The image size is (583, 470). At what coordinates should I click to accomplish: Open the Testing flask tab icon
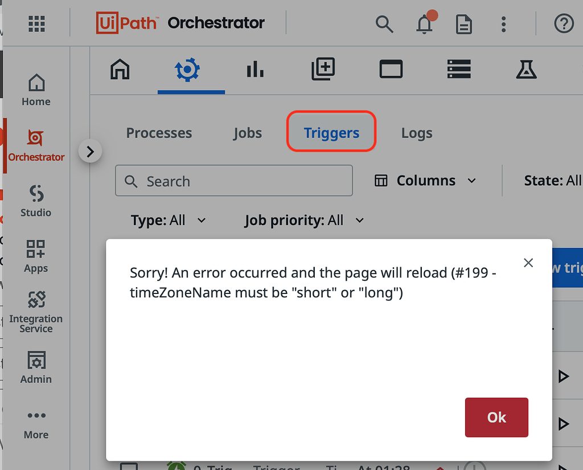tap(526, 69)
